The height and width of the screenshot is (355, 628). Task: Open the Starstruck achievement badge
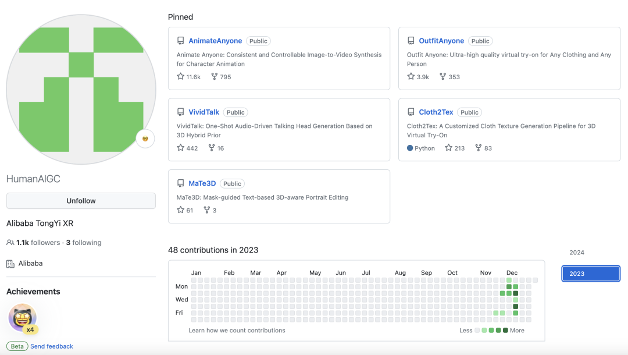pos(23,318)
